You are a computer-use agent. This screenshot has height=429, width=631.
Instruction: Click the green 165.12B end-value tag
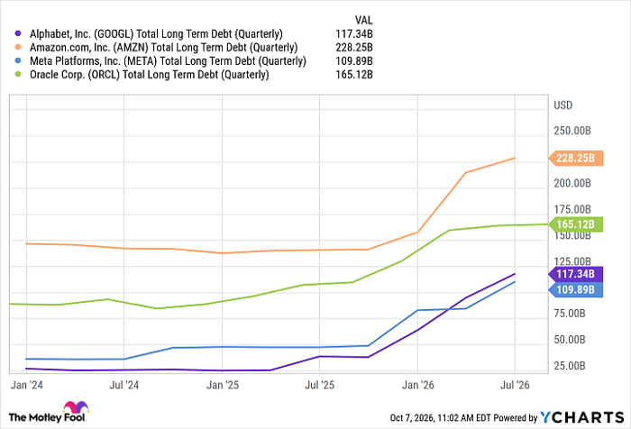[576, 224]
